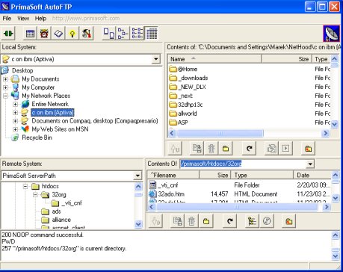Click the local panel copy files icon
Viewport: 343px width, 272px height.
coord(271,149)
